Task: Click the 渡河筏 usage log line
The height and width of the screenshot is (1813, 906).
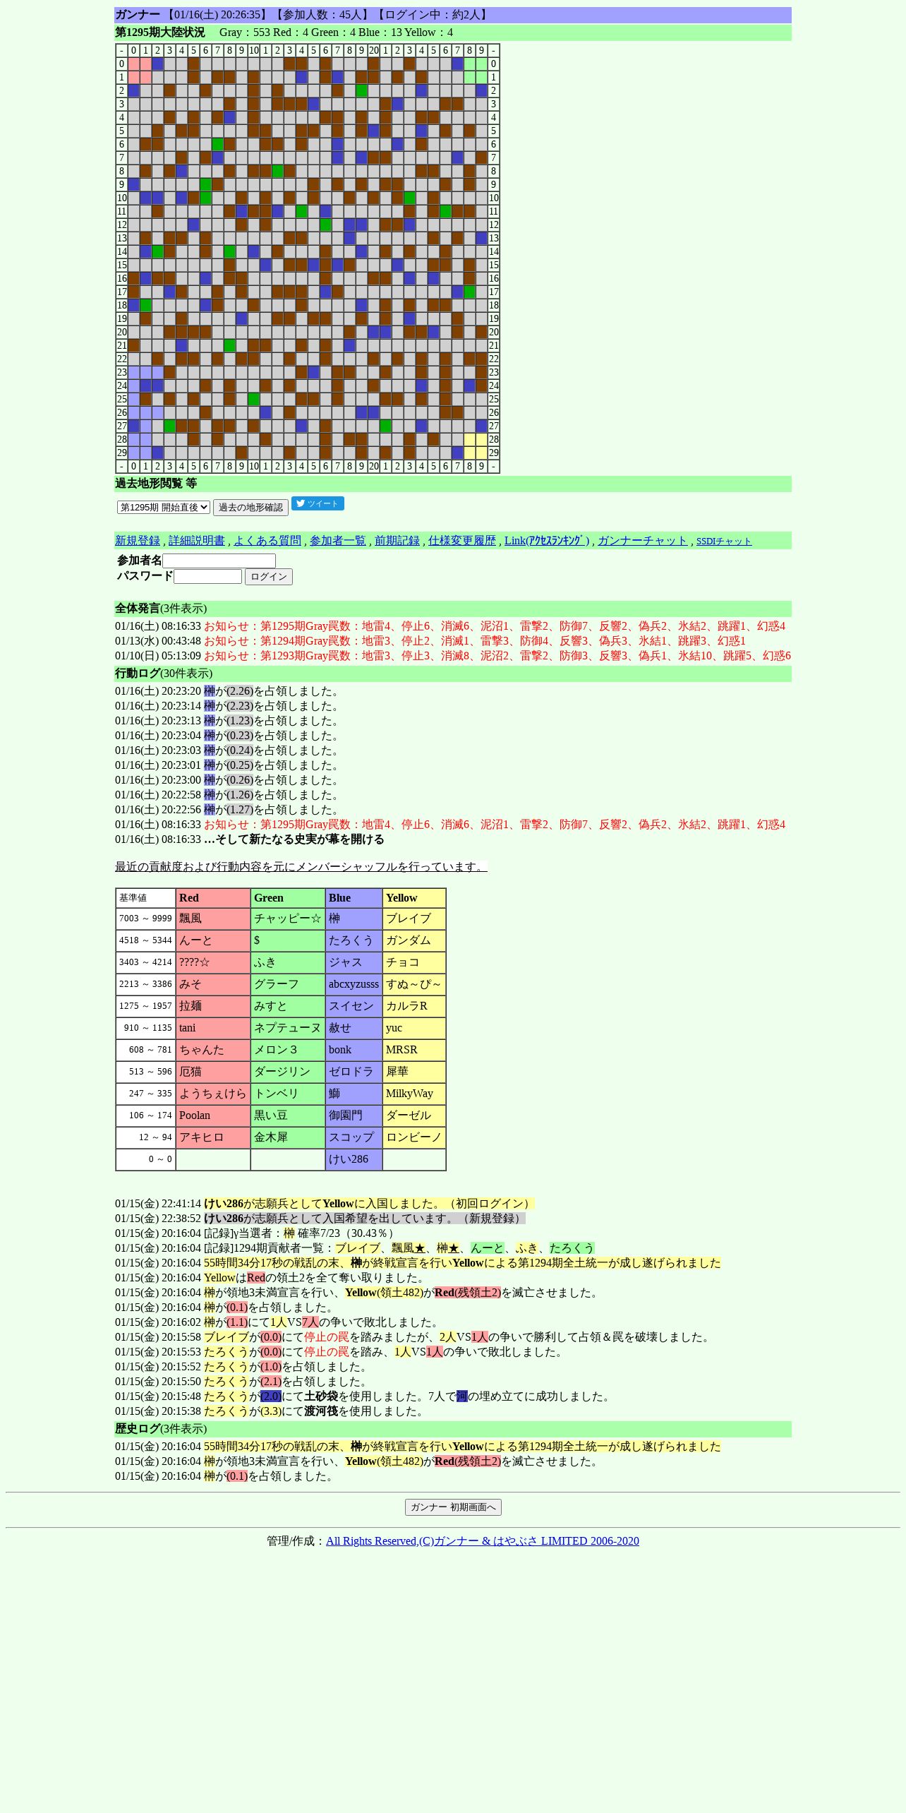Action: pos(271,1411)
